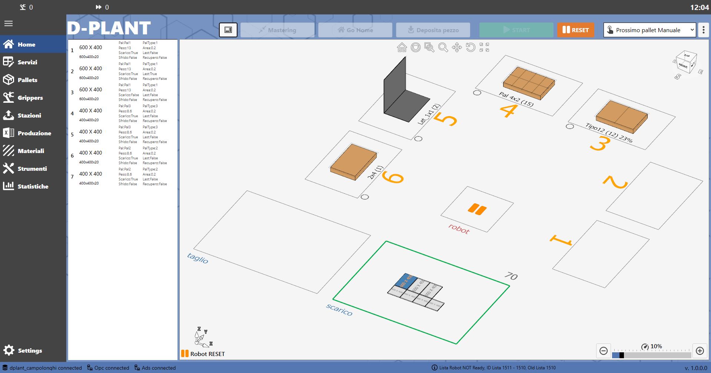The image size is (711, 373).
Task: Toggle the circle marker of station 6
Action: coord(365,197)
